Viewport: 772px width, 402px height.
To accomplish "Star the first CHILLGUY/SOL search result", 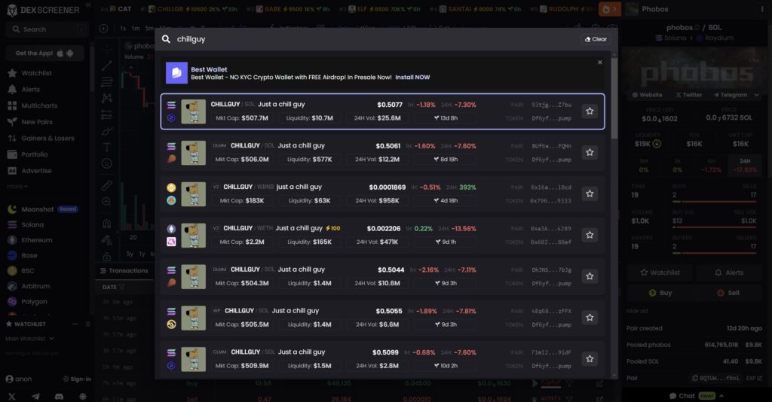I will click(x=590, y=111).
